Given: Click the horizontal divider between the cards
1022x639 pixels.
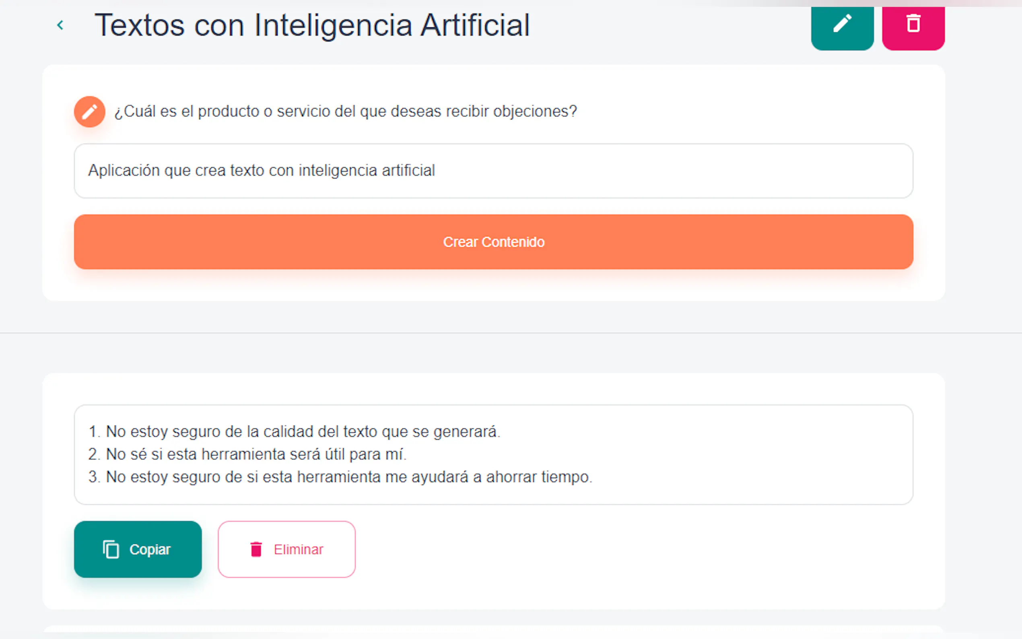Looking at the screenshot, I should [x=511, y=333].
